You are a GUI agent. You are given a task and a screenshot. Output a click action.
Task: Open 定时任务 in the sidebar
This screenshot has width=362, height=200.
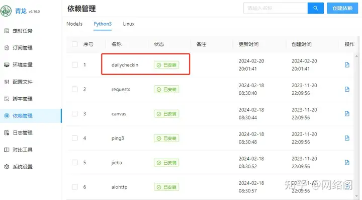point(18,31)
